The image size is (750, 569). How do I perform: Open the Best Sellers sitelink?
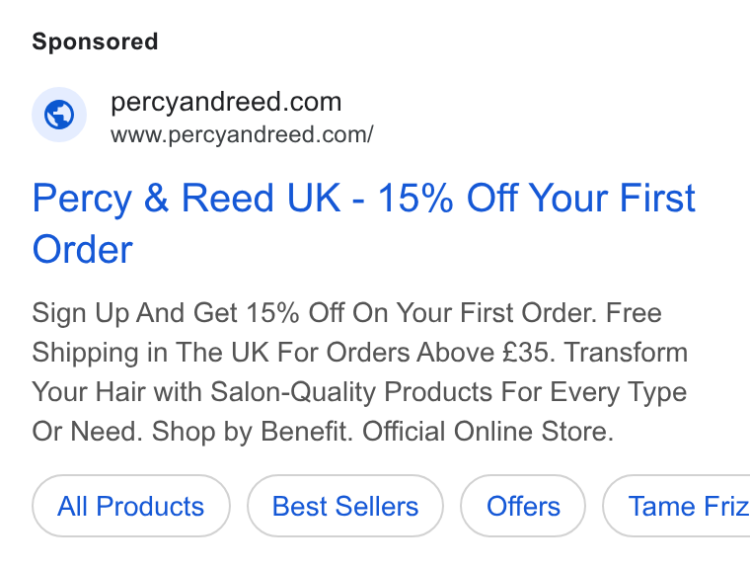click(345, 506)
